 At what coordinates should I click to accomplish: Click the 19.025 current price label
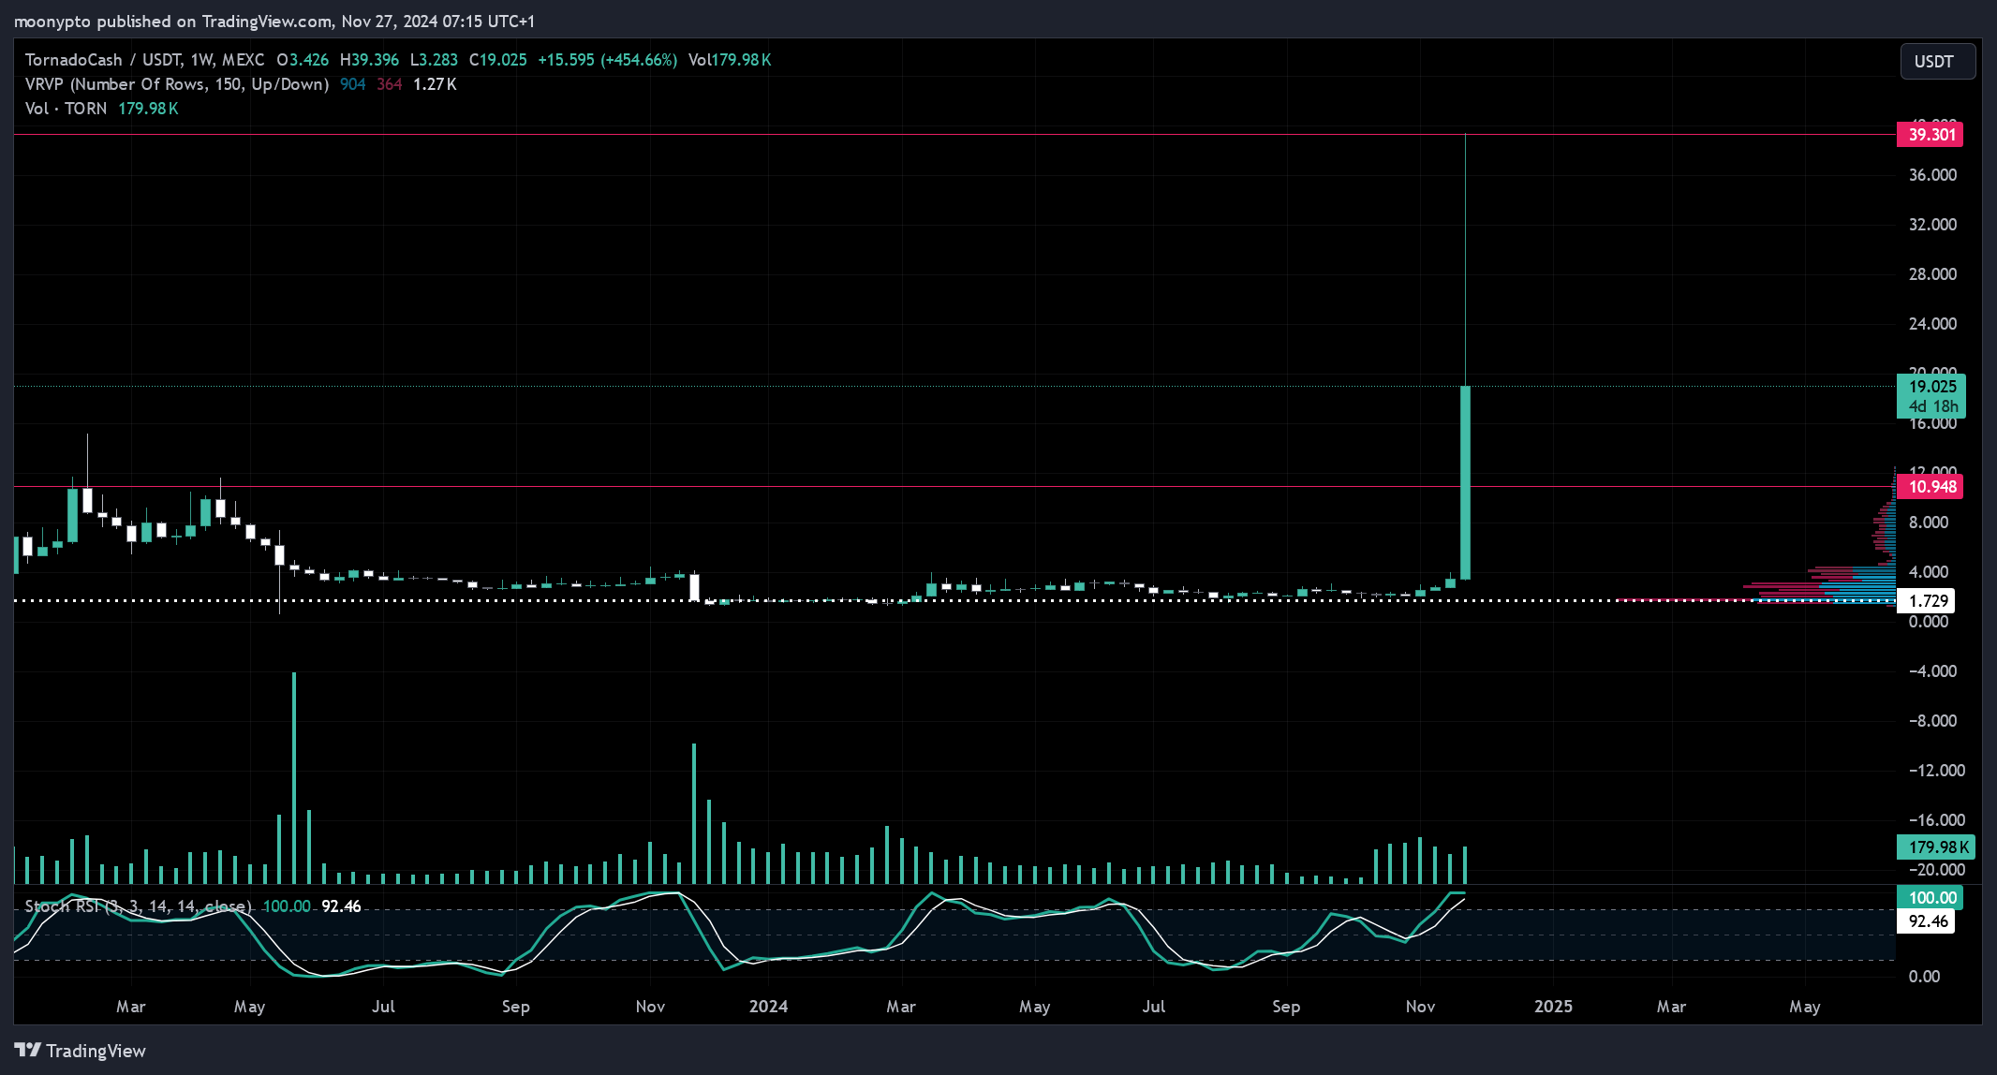point(1931,396)
